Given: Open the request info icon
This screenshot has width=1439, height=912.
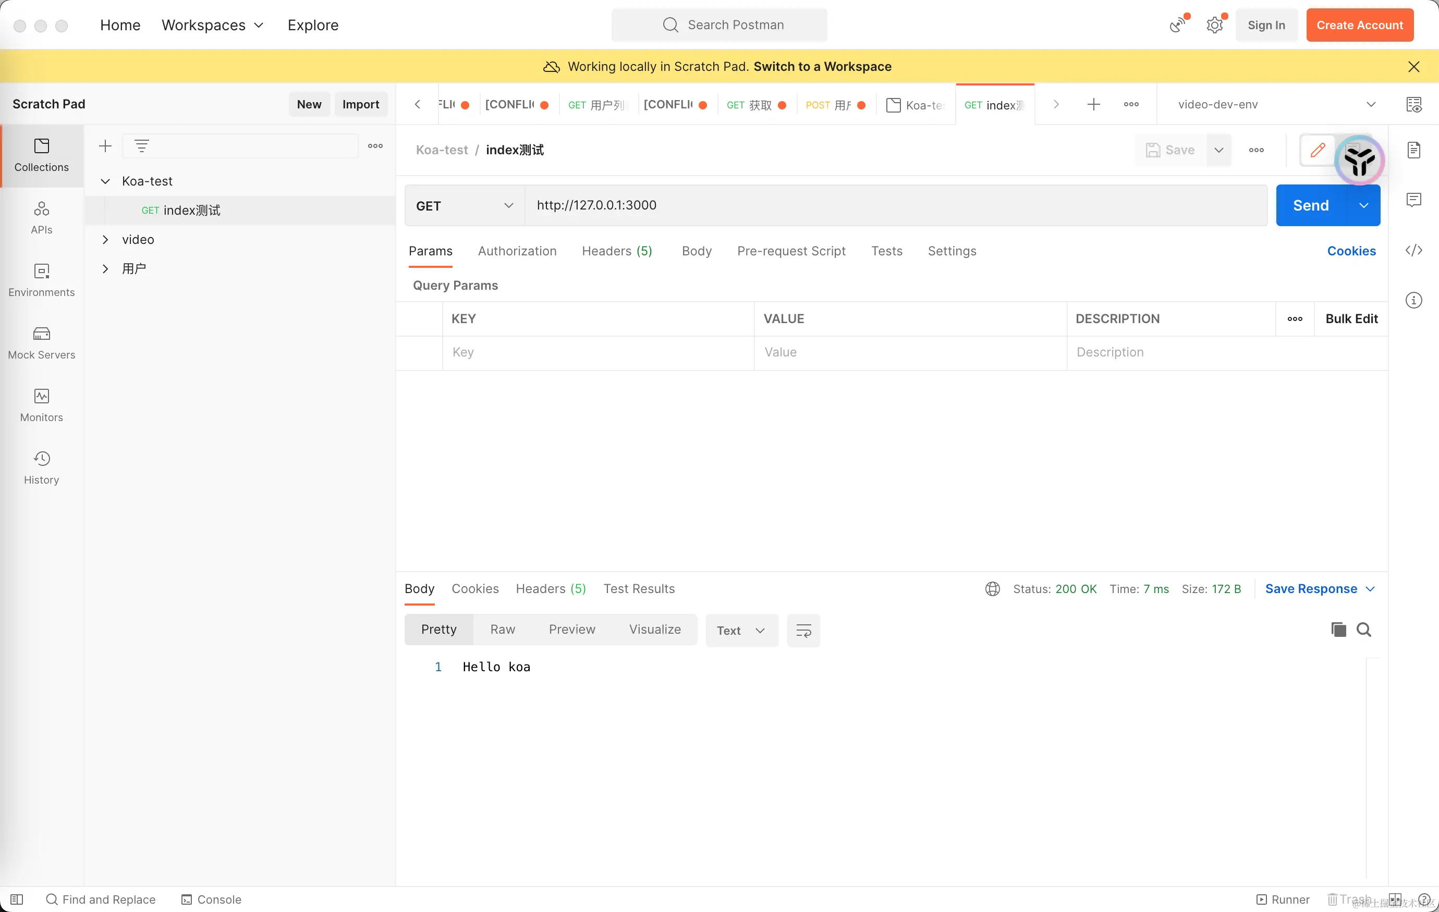Looking at the screenshot, I should [1413, 300].
